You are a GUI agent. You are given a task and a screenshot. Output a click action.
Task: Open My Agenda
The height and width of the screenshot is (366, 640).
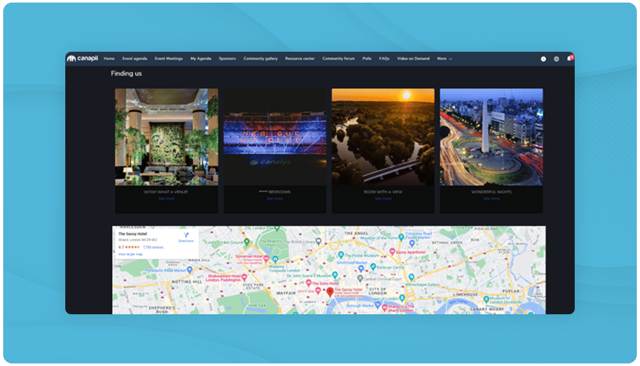point(201,59)
